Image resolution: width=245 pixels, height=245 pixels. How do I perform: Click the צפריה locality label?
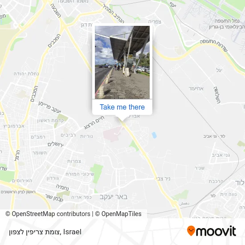155,22
